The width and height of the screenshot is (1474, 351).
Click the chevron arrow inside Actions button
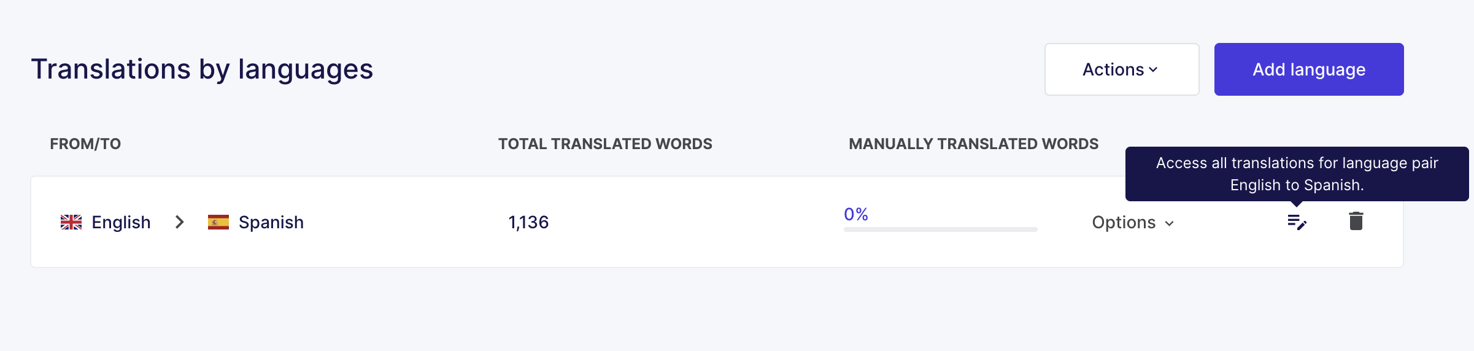tap(1153, 70)
